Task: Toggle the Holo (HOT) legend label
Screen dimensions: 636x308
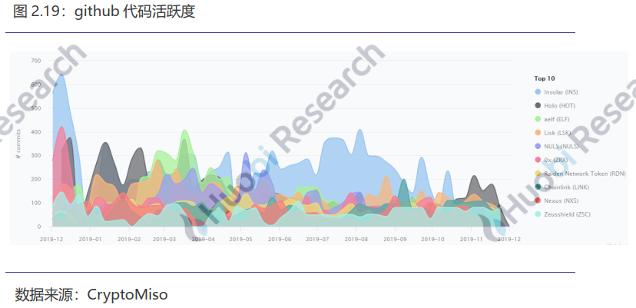Action: (560, 105)
